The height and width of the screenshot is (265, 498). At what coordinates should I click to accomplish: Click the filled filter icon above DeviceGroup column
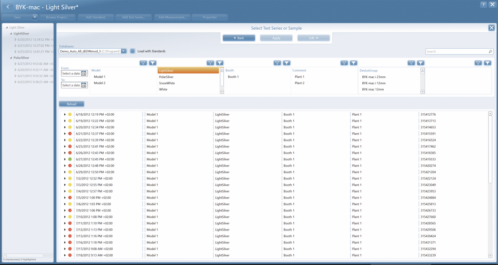[x=421, y=63]
